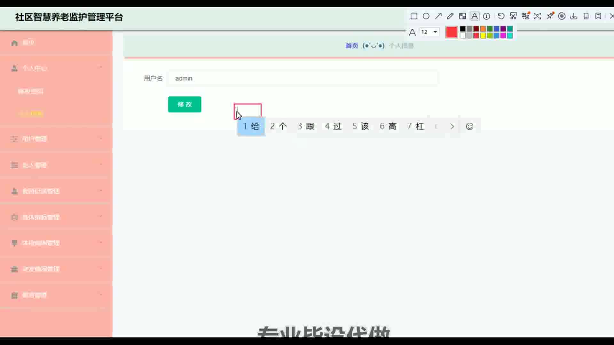The image size is (614, 345).
Task: Select the rectangle annotation tool
Action: click(414, 16)
